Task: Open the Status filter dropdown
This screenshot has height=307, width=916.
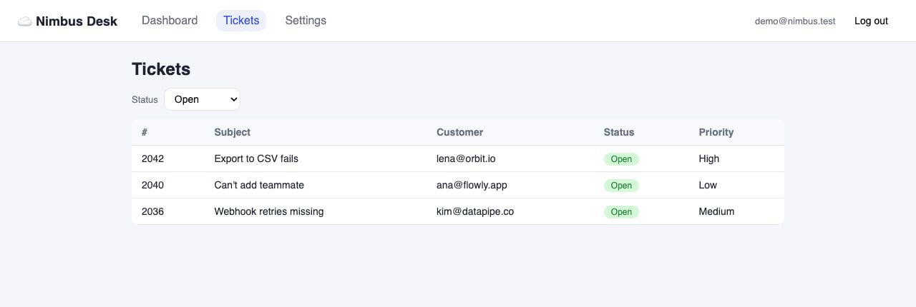Action: (202, 99)
